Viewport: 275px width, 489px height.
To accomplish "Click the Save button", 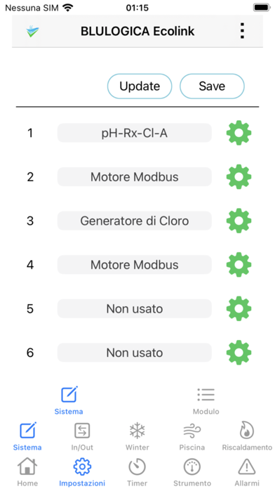I will [212, 86].
